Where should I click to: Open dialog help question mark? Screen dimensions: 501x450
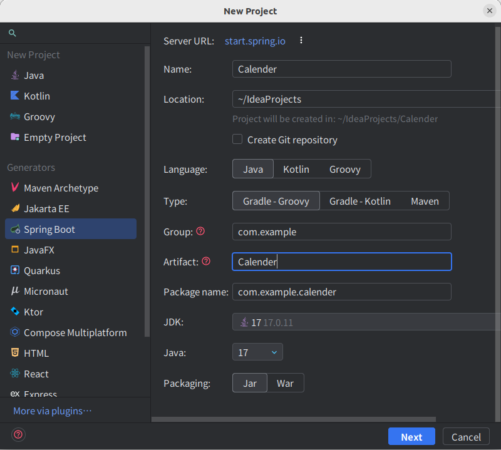pyautogui.click(x=18, y=435)
